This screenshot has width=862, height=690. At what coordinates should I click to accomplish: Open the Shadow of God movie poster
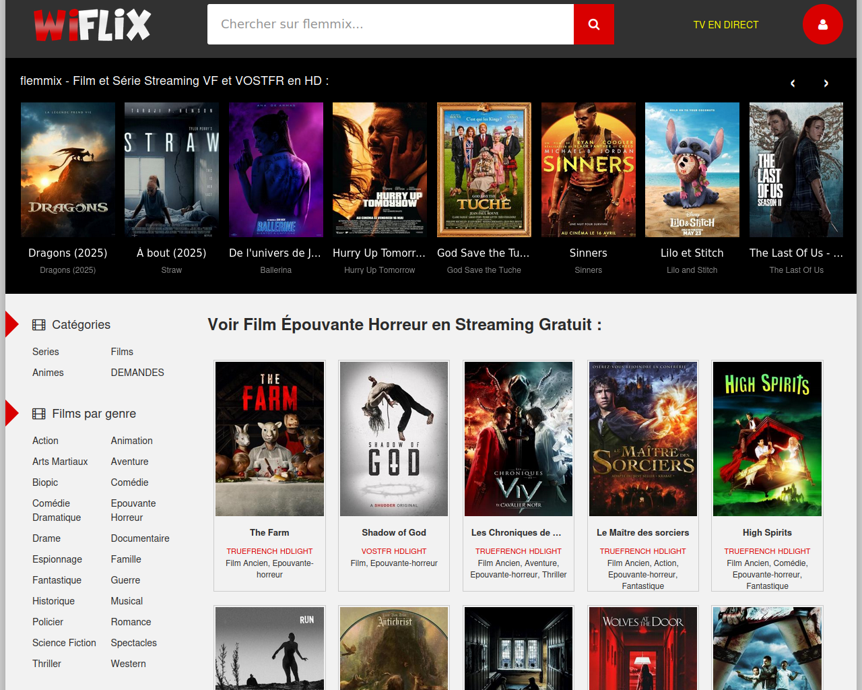point(394,439)
